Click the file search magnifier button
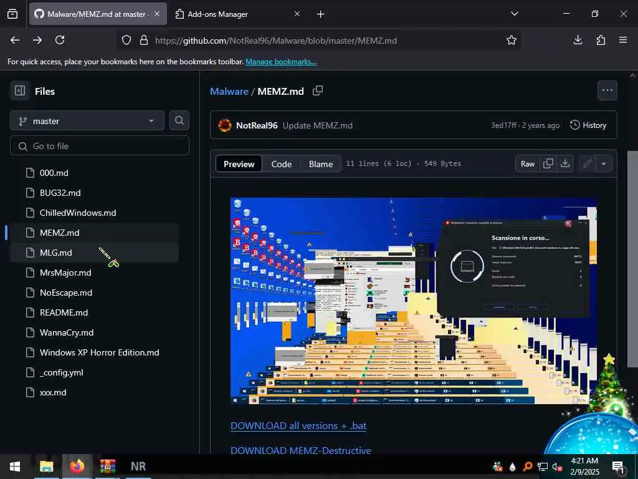This screenshot has width=638, height=479. 179,120
